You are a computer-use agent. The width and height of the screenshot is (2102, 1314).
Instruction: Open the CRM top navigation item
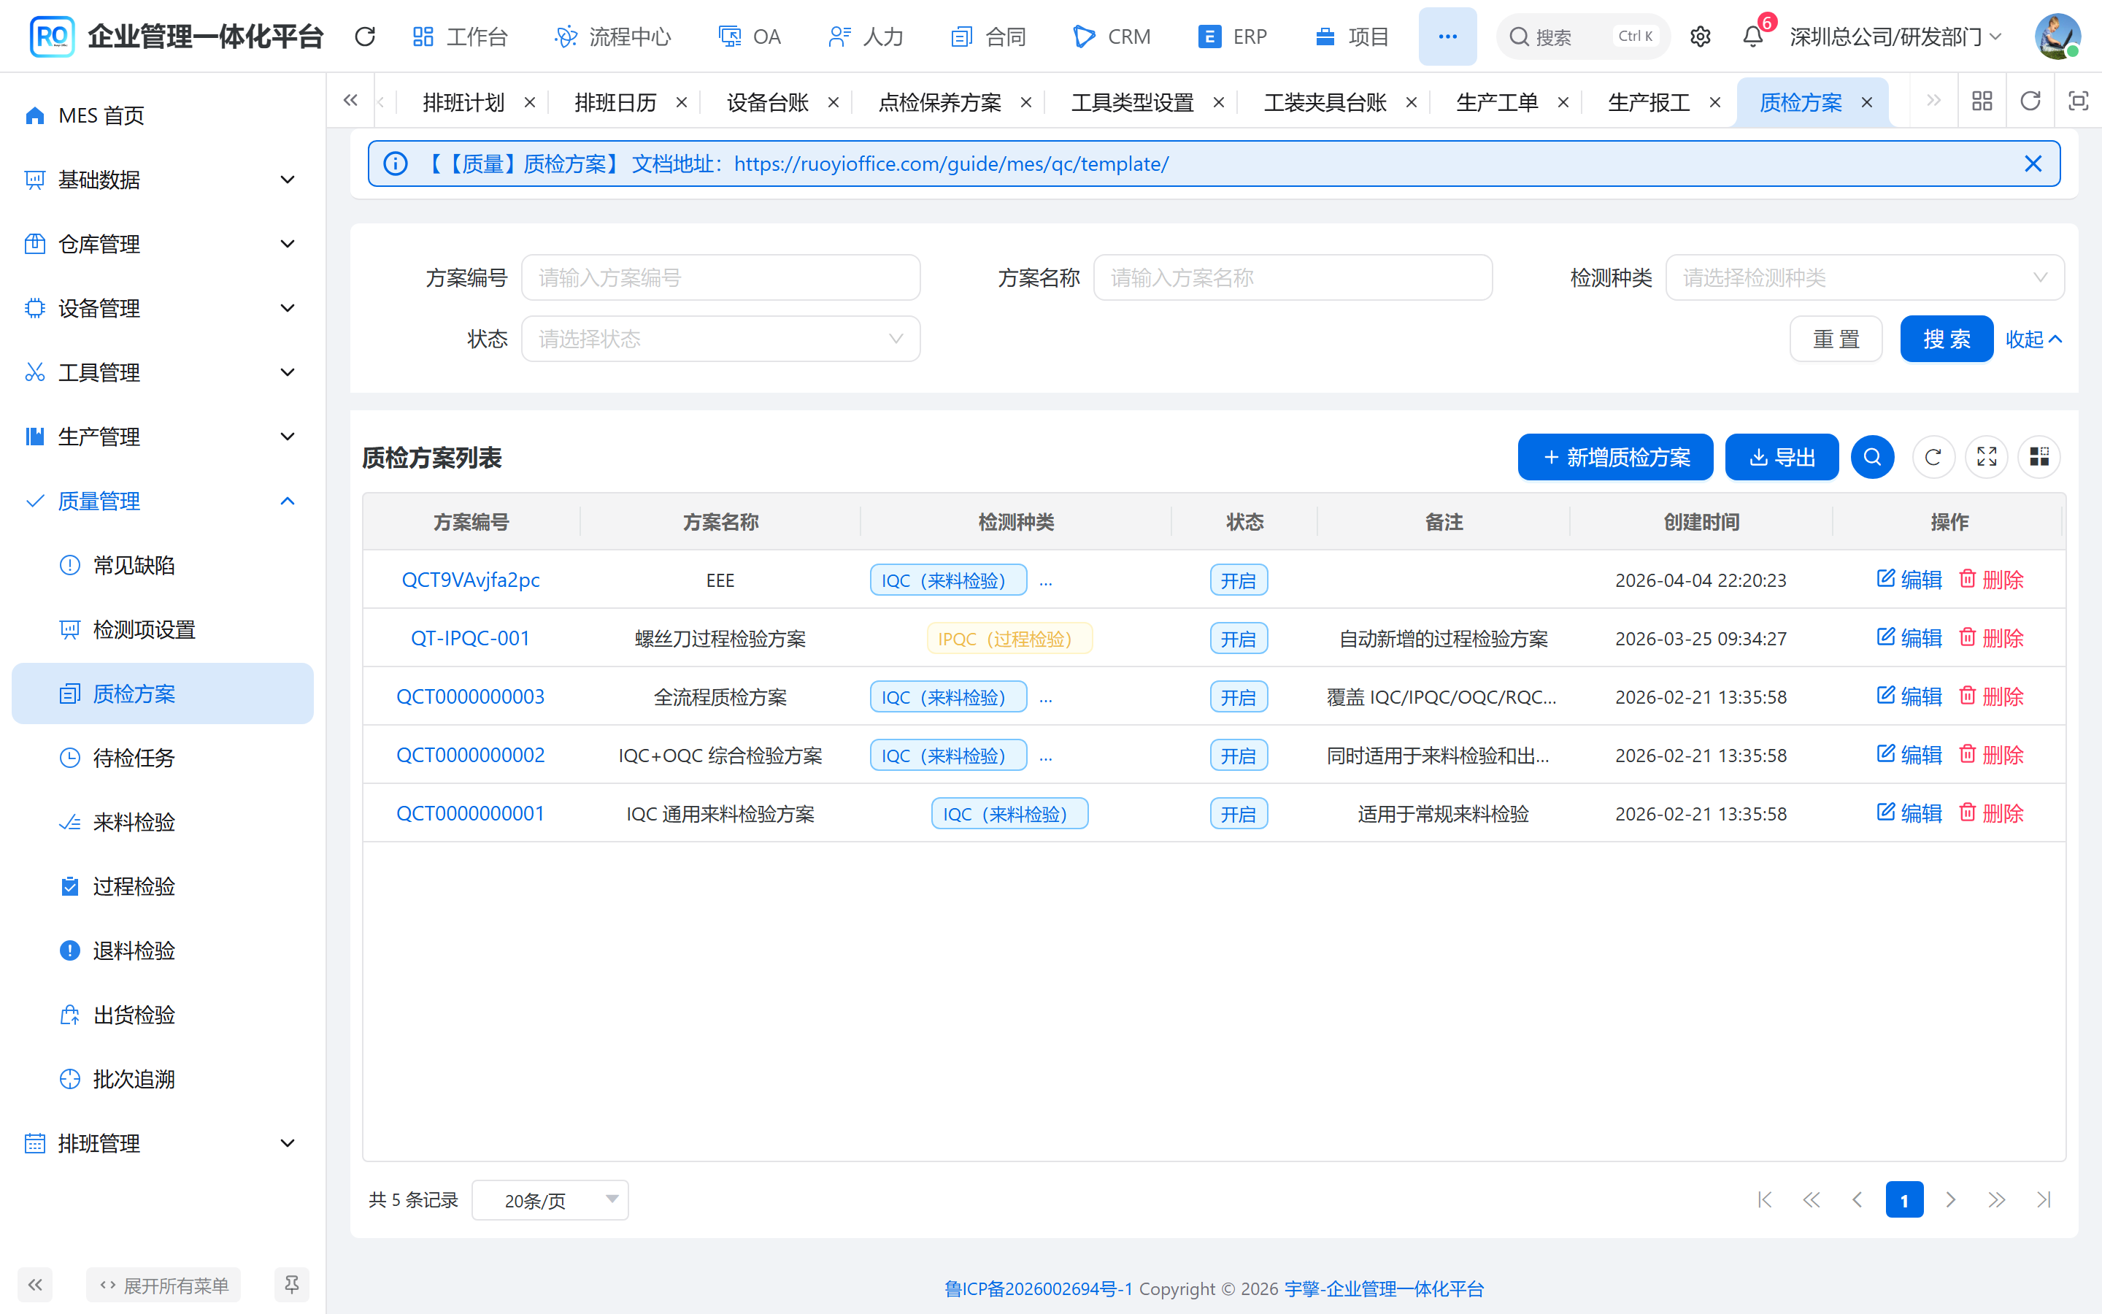pyautogui.click(x=1112, y=36)
